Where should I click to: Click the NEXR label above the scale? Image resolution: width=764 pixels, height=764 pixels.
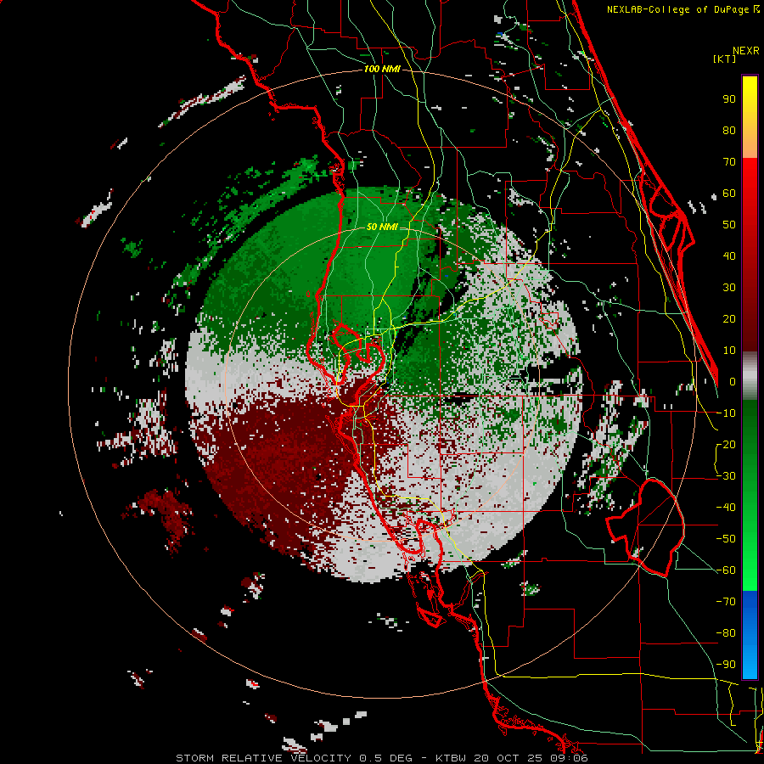click(x=746, y=51)
